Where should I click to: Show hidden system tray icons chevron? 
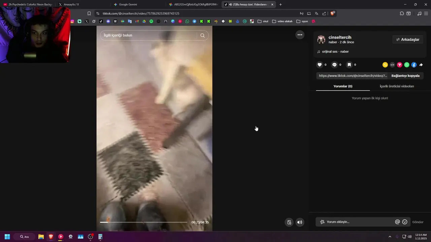coord(390,237)
